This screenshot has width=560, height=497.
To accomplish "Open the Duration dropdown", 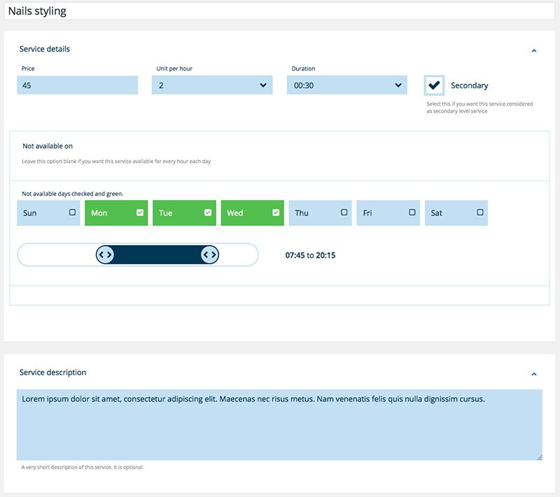I will coord(346,85).
